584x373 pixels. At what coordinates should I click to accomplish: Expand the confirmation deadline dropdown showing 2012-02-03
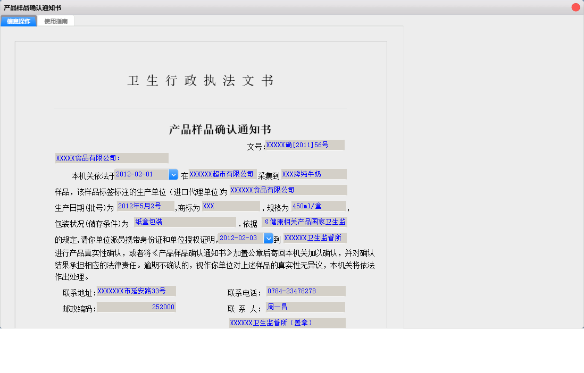pyautogui.click(x=269, y=238)
